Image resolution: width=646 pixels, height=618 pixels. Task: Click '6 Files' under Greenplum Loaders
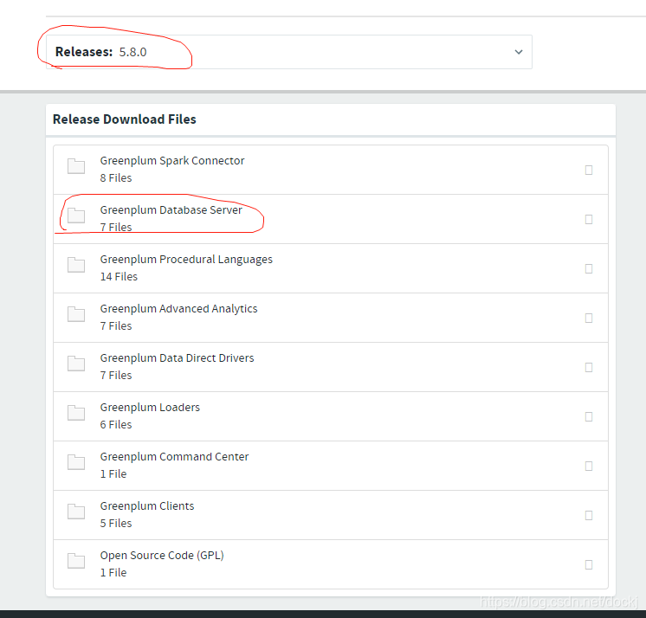116,424
